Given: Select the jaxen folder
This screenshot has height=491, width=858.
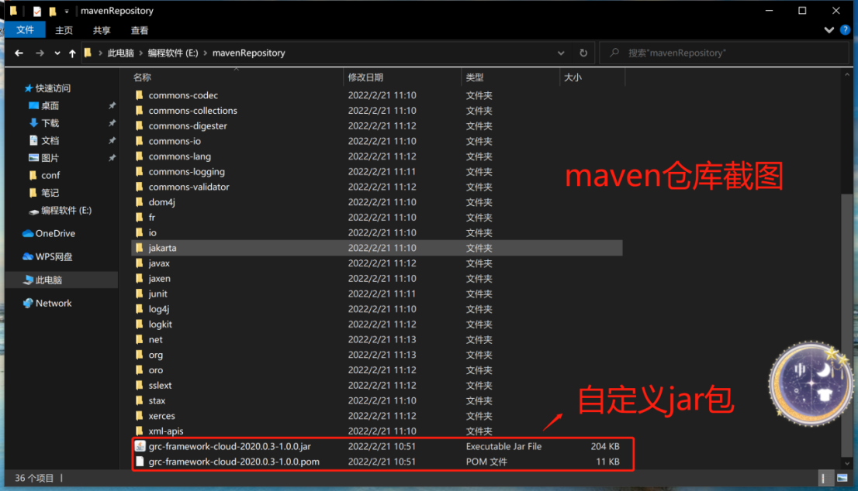Looking at the screenshot, I should (159, 279).
